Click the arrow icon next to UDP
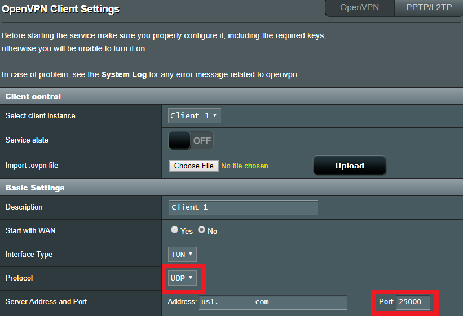This screenshot has height=316, width=463. pyautogui.click(x=191, y=277)
